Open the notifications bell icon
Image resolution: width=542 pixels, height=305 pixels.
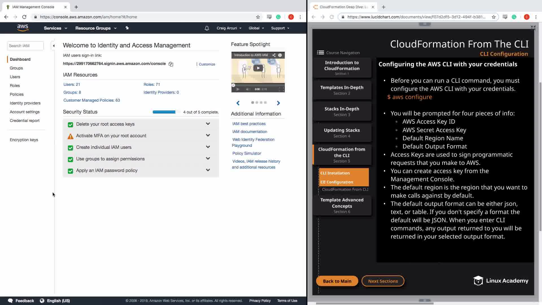tap(207, 28)
